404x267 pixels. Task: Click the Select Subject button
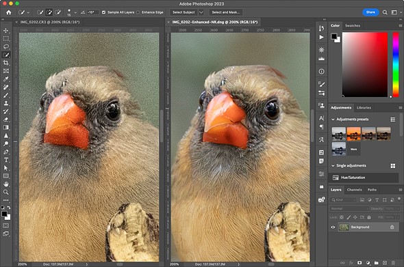[x=184, y=12]
